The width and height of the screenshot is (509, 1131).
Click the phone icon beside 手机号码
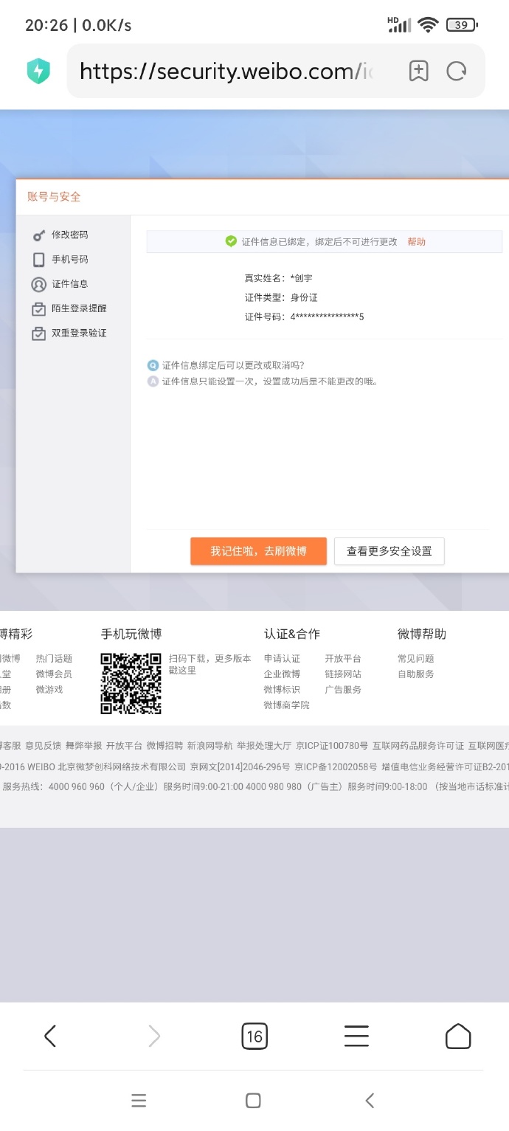point(39,260)
